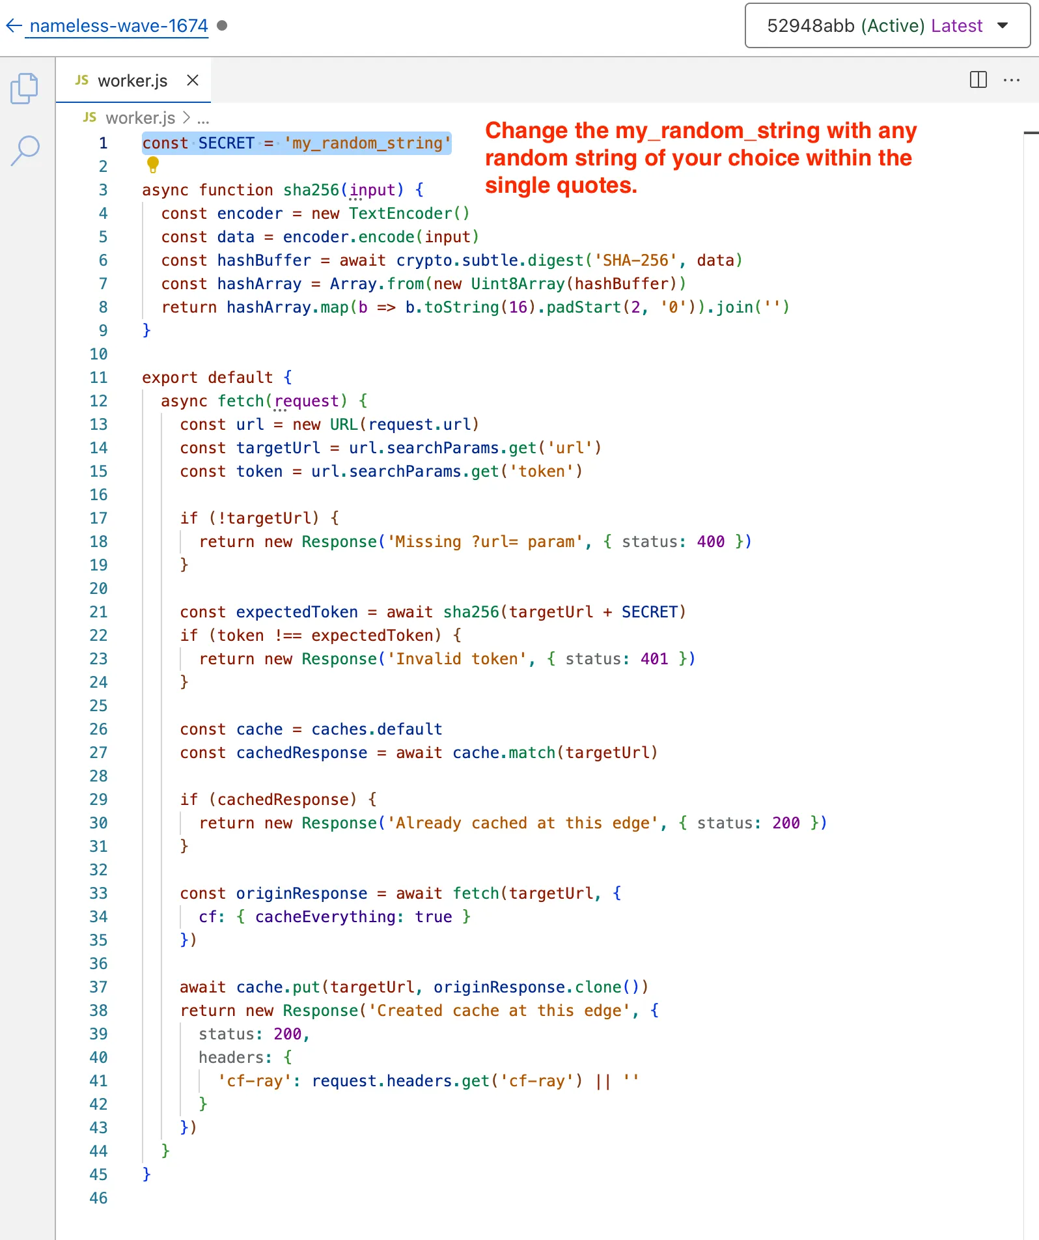Click the yellow lightbulb quick-fix icon
Image resolution: width=1039 pixels, height=1240 pixels.
point(153,165)
